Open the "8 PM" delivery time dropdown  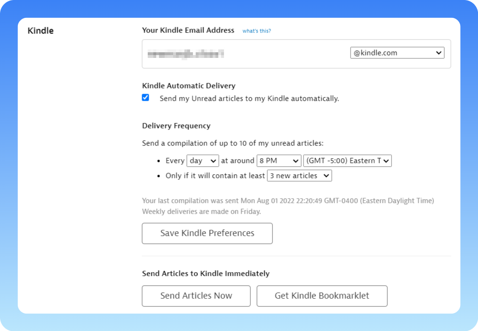pos(279,161)
